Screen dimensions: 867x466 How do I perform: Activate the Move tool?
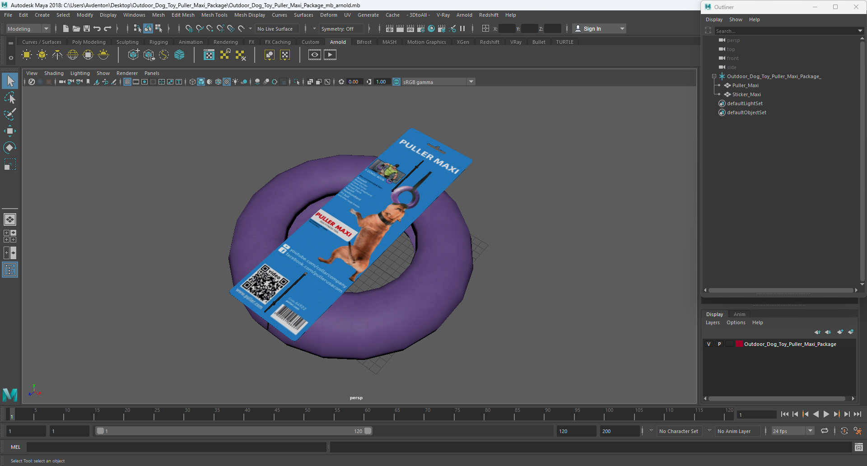[10, 131]
